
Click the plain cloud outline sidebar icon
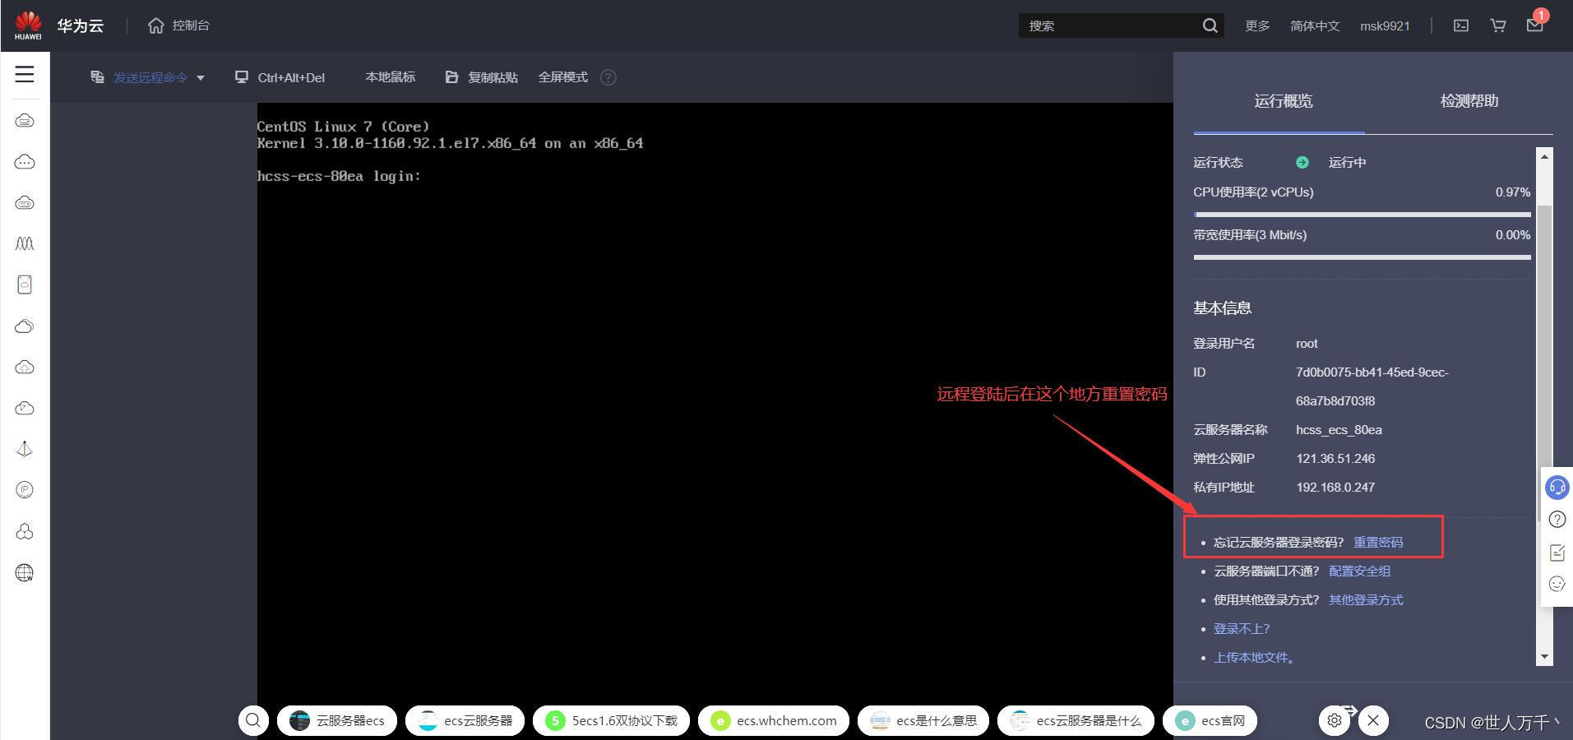click(x=25, y=326)
